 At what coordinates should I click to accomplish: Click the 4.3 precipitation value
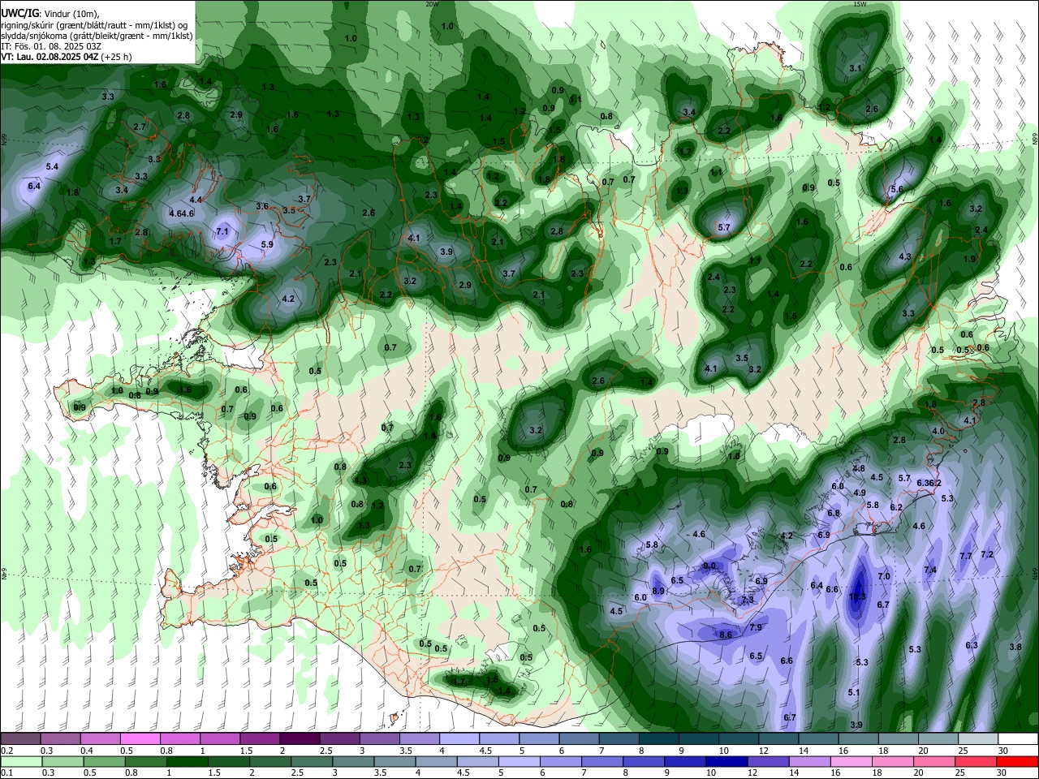point(905,256)
